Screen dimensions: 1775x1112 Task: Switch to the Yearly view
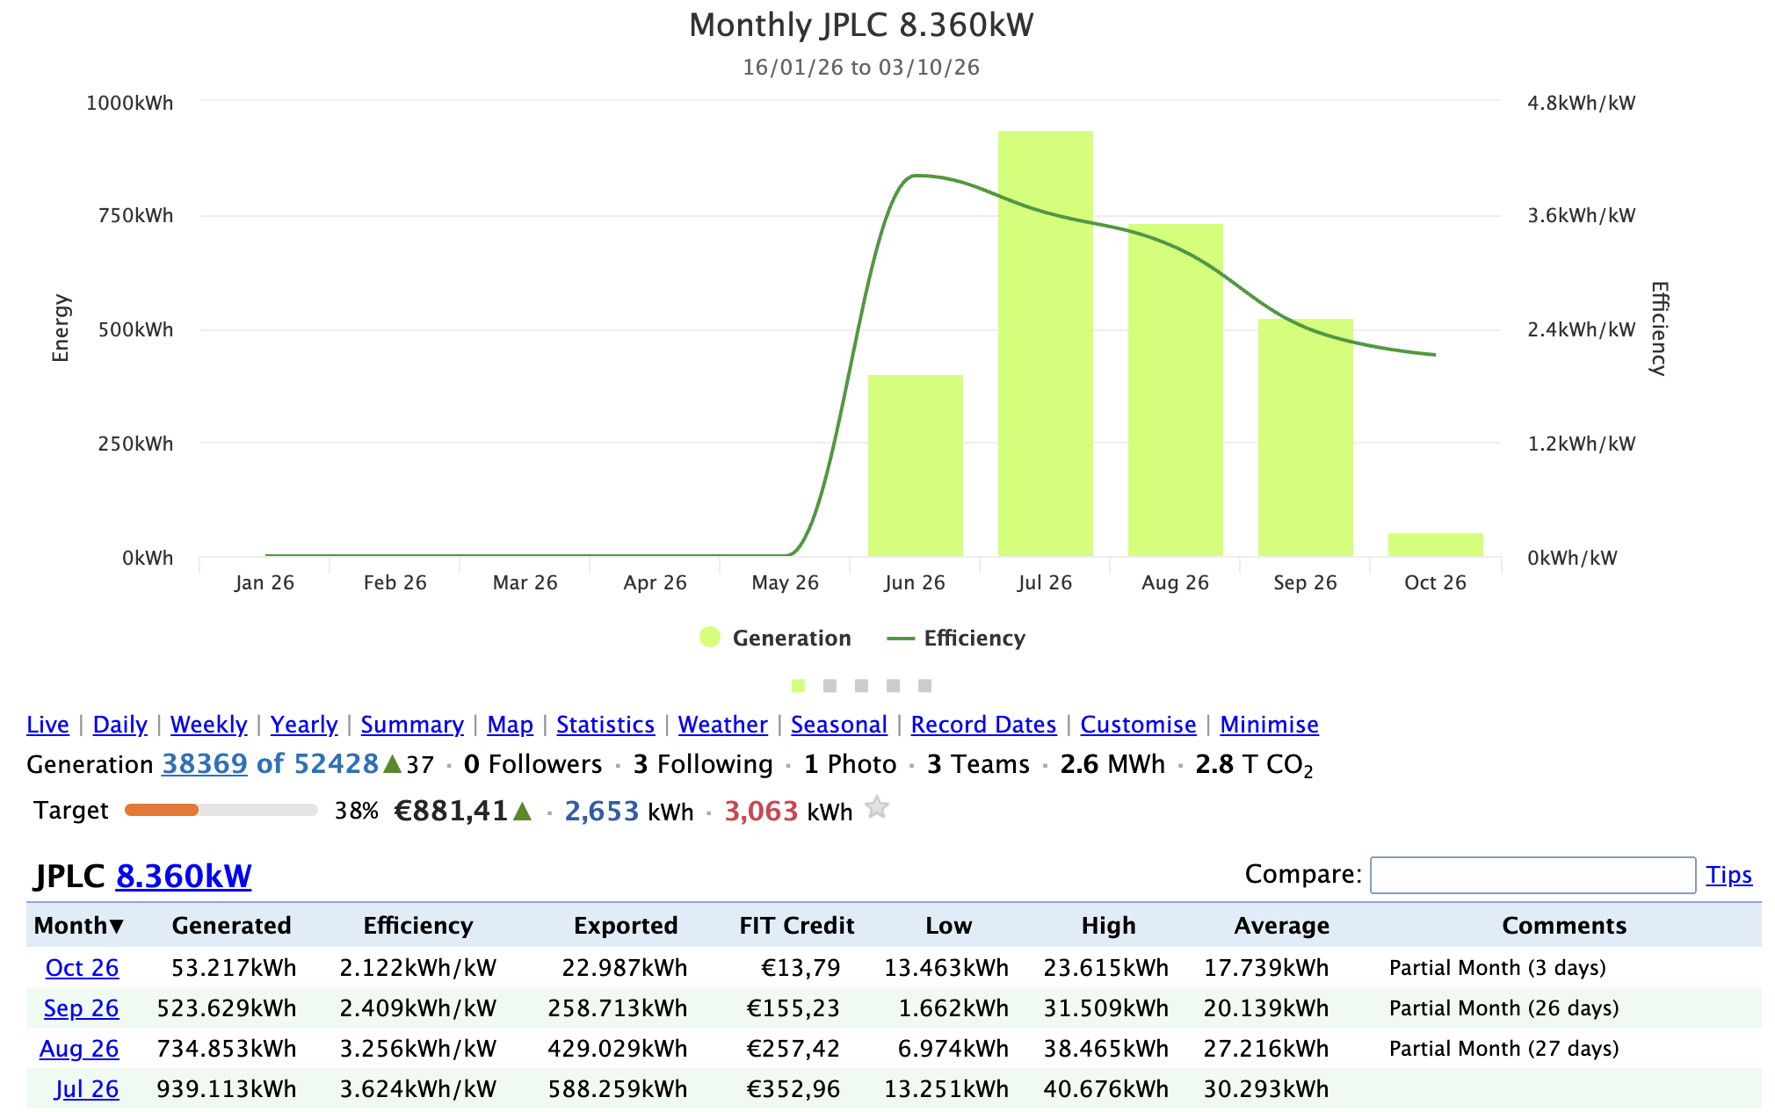[x=304, y=725]
